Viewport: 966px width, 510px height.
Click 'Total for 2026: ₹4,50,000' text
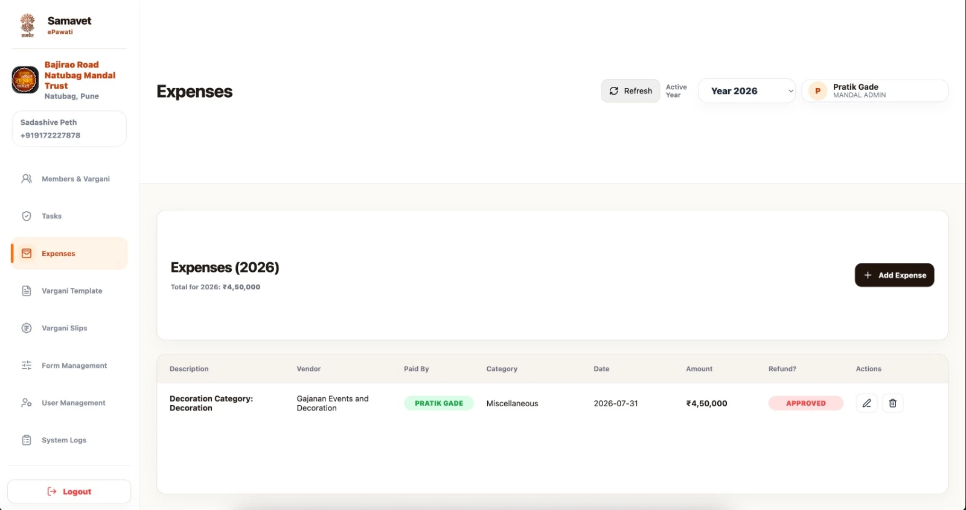point(216,287)
